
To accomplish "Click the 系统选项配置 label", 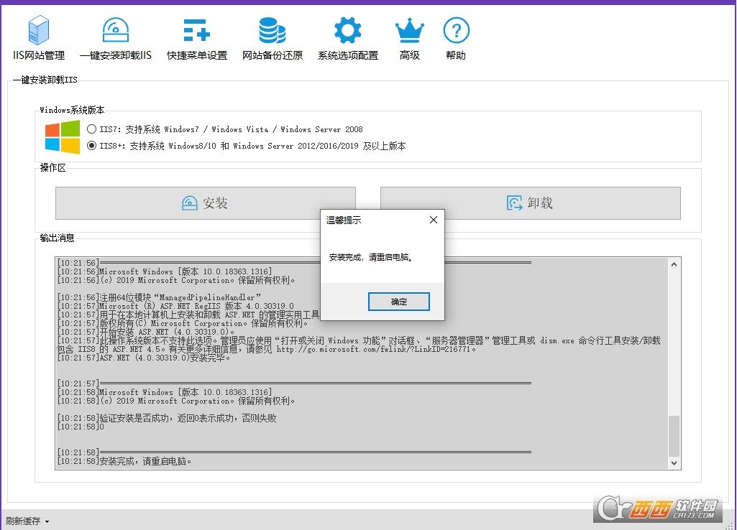I will point(348,55).
